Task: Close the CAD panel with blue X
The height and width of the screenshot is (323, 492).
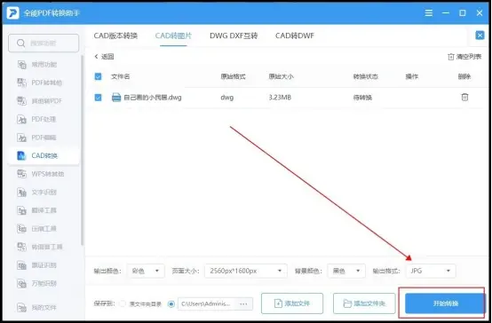Action: [480, 35]
